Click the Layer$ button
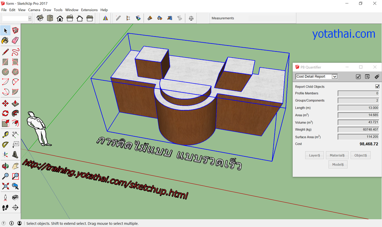 (315, 155)
